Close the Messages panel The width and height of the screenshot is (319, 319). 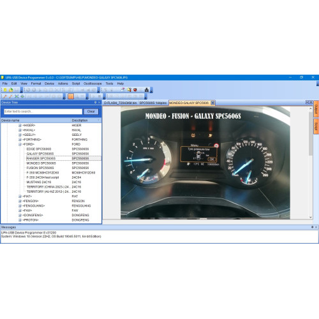pyautogui.click(x=316, y=227)
